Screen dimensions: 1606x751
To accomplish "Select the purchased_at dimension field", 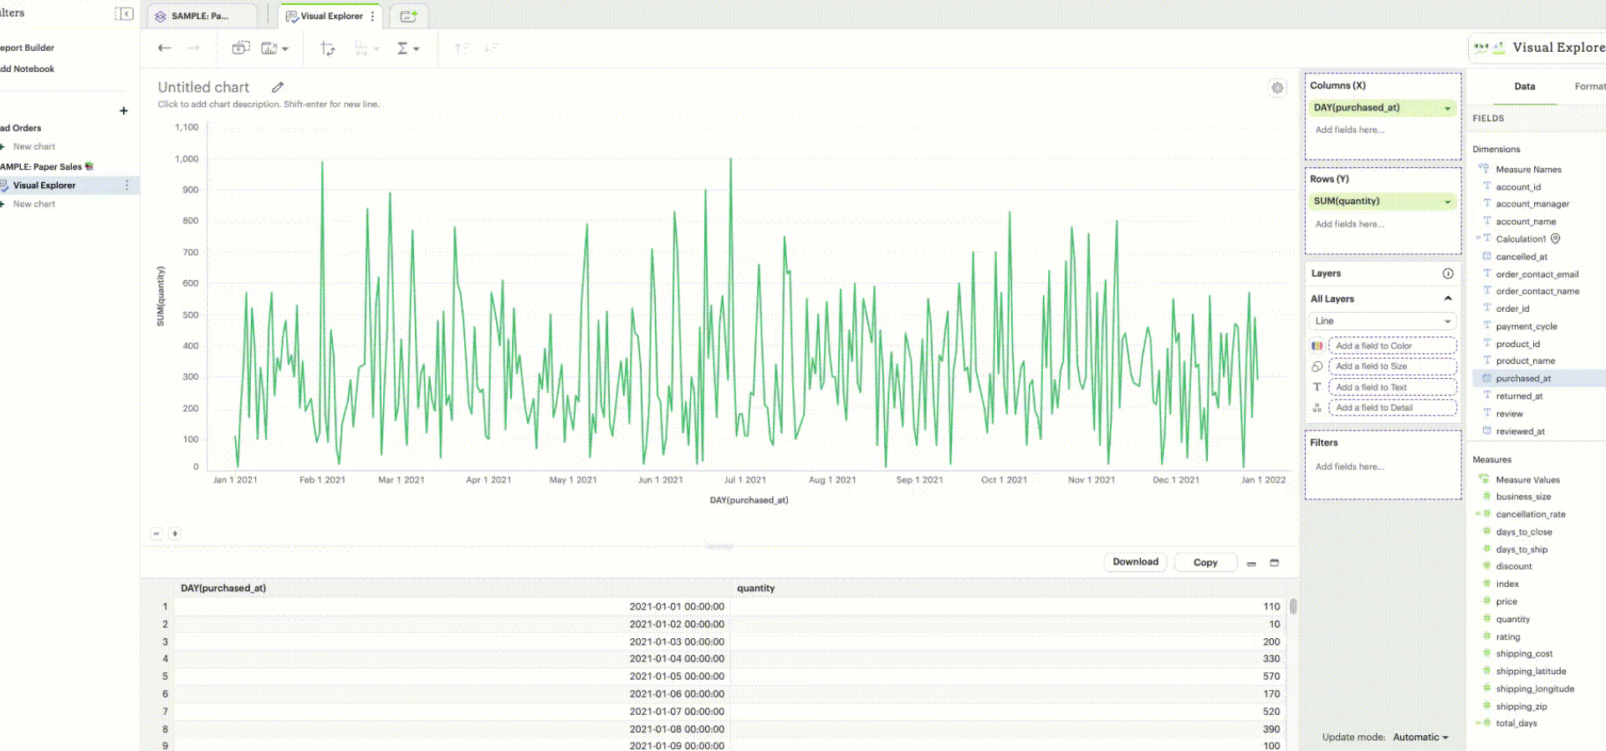I will click(x=1522, y=379).
